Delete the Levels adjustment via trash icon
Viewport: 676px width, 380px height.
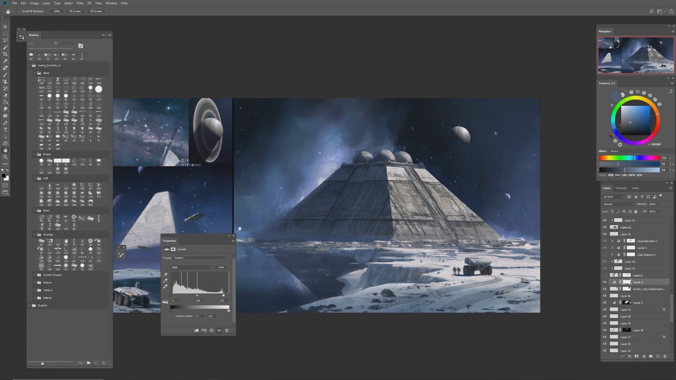point(227,330)
